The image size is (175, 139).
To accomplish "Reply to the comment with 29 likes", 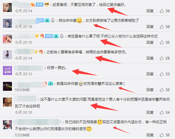I will pyautogui.click(x=150, y=58).
